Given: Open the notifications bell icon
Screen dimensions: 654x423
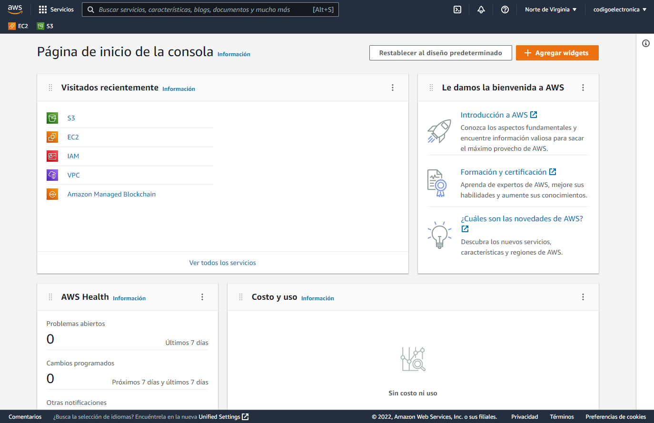Looking at the screenshot, I should 481,10.
